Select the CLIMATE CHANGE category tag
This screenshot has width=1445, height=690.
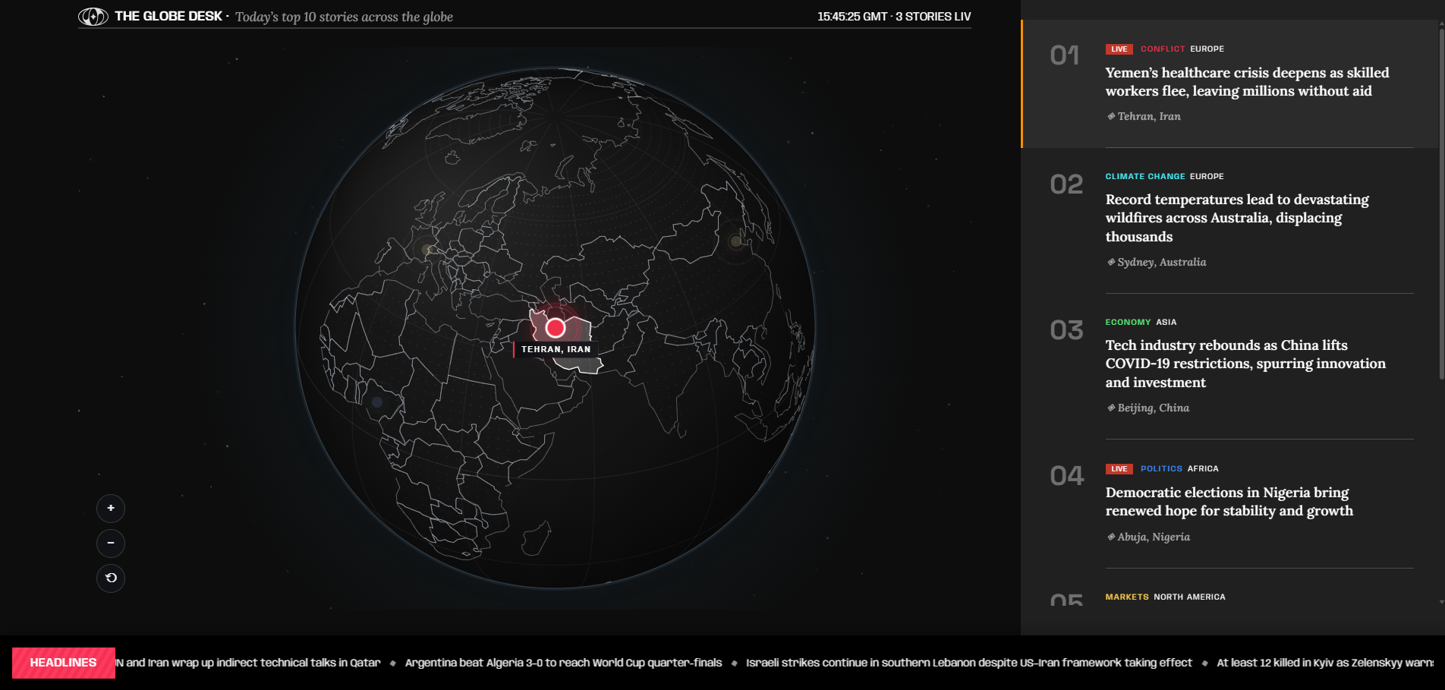click(x=1145, y=176)
